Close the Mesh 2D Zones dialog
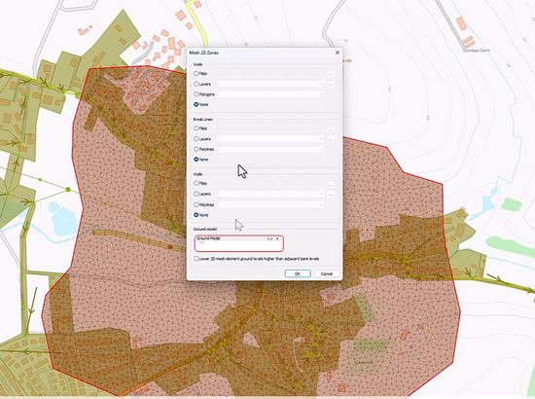The width and height of the screenshot is (535, 399). coord(338,53)
